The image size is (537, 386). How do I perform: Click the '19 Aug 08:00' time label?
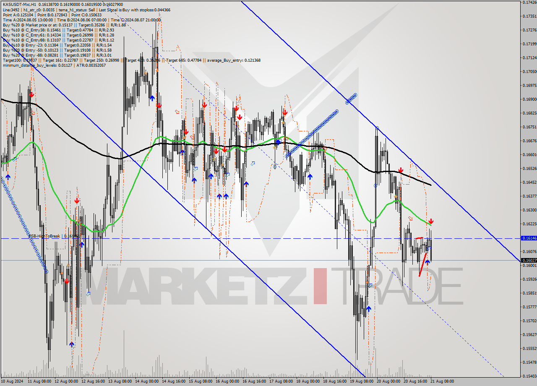[362, 381]
